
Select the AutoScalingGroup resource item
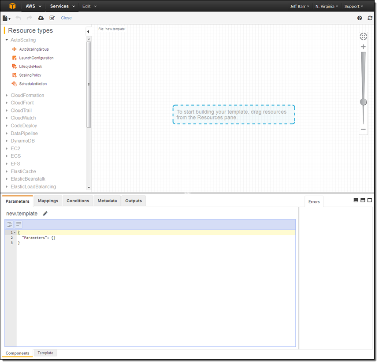33,49
